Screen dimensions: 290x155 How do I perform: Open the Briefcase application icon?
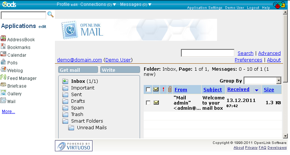[3, 86]
